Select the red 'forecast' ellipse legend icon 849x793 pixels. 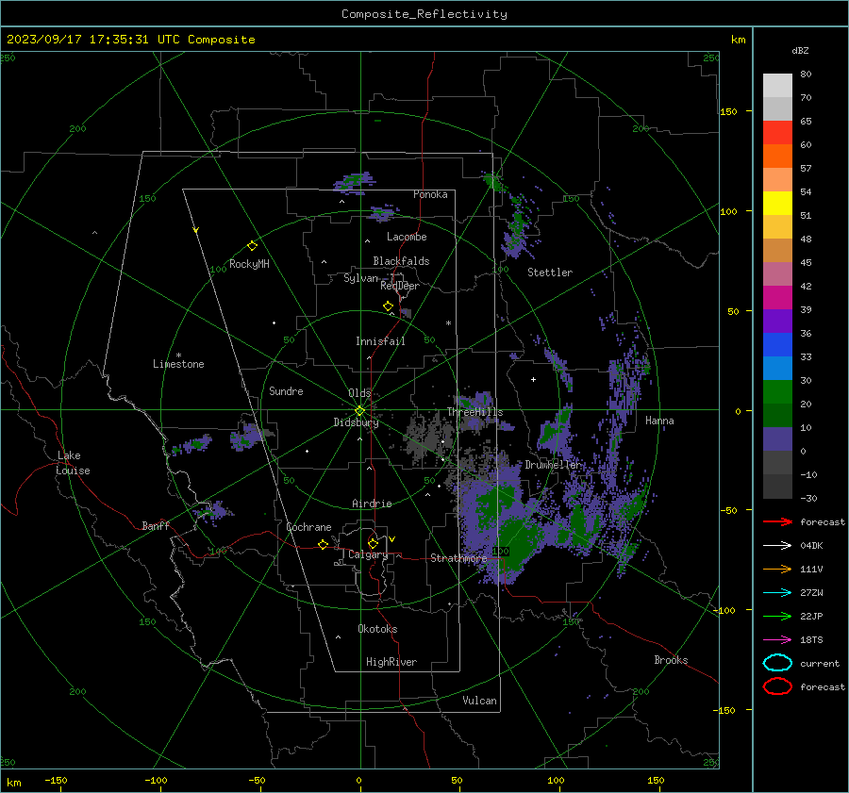coord(777,686)
